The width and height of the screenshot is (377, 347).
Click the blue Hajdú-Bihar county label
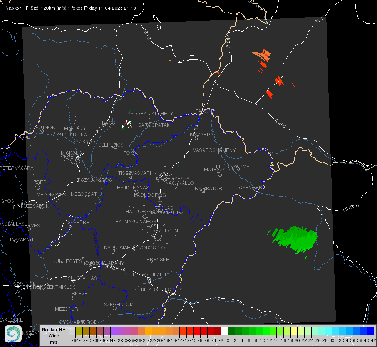coord(96,244)
